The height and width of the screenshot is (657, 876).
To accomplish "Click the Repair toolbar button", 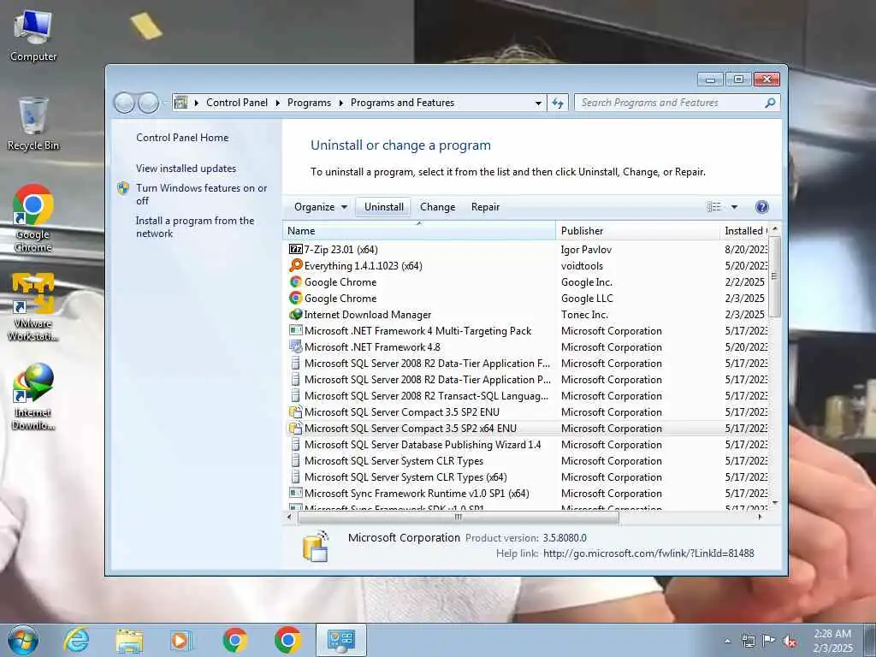I will [485, 207].
